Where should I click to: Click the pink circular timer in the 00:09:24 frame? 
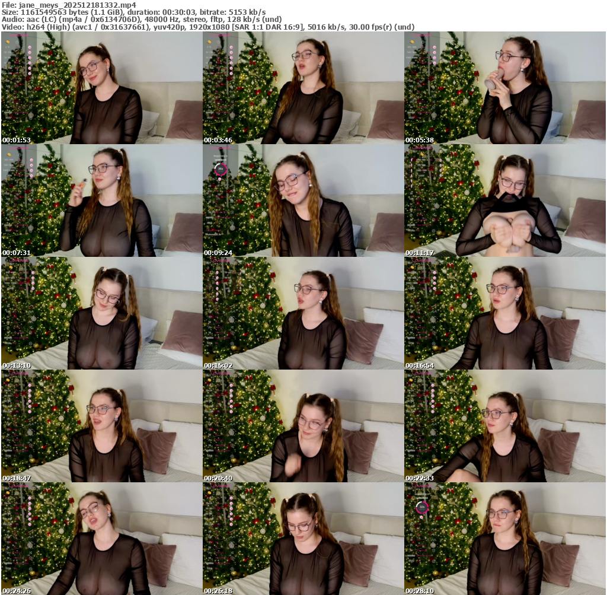pyautogui.click(x=221, y=169)
